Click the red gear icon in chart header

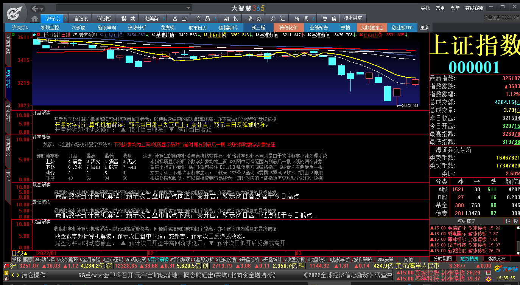coord(39,35)
